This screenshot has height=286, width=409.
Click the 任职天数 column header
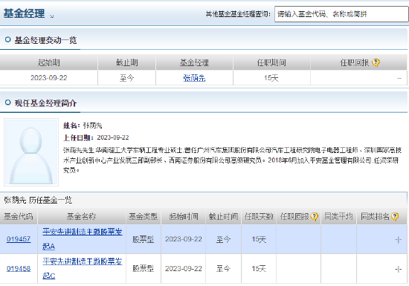259,216
